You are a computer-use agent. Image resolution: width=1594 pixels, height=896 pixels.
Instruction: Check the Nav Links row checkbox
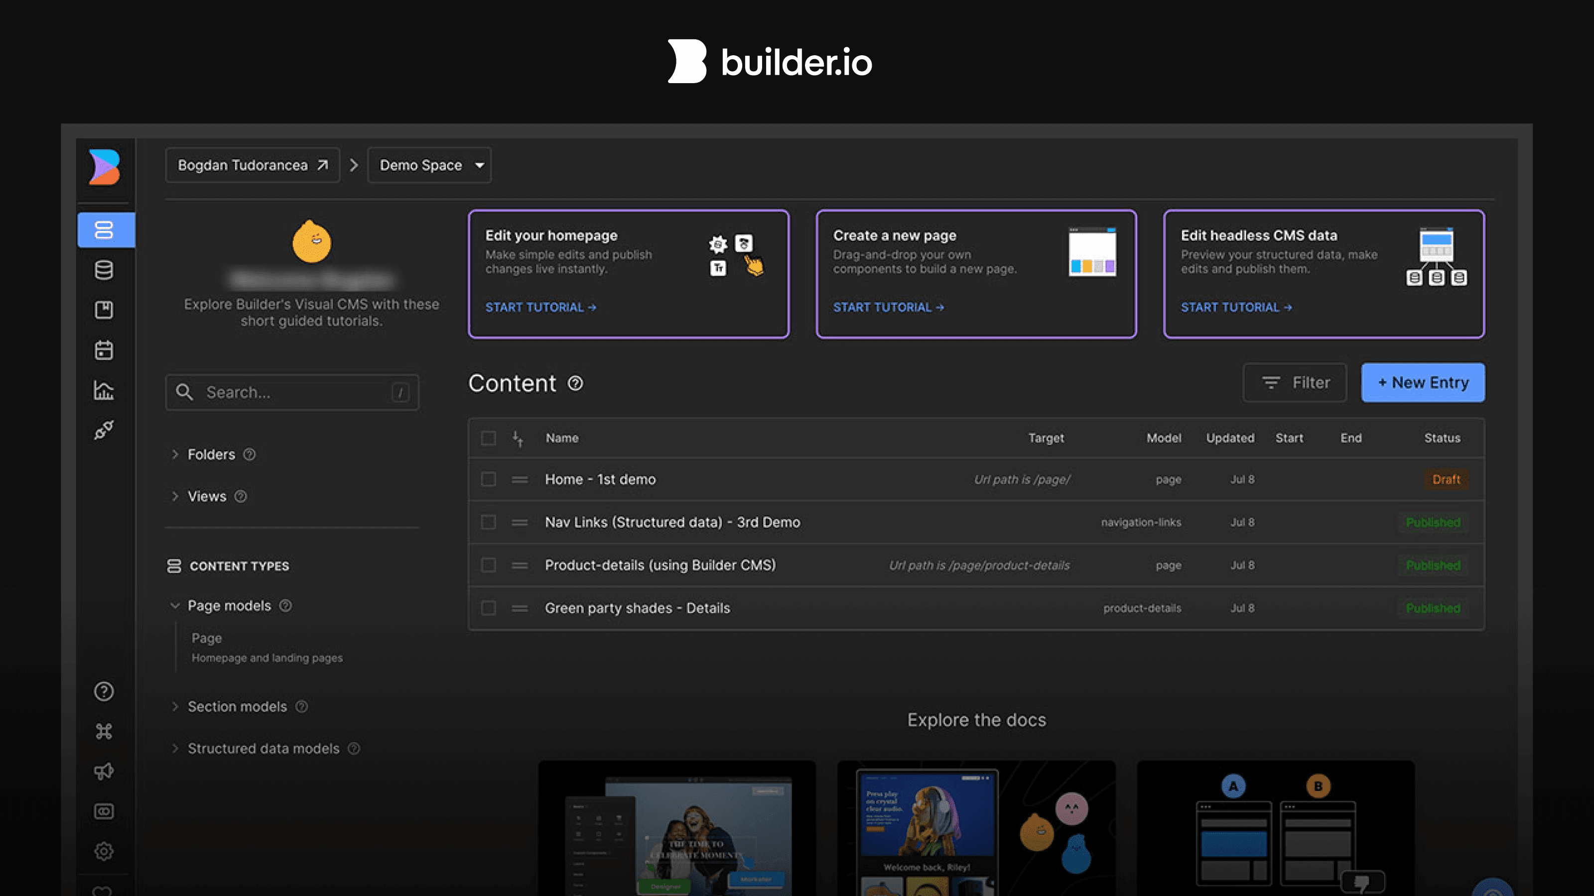(488, 523)
